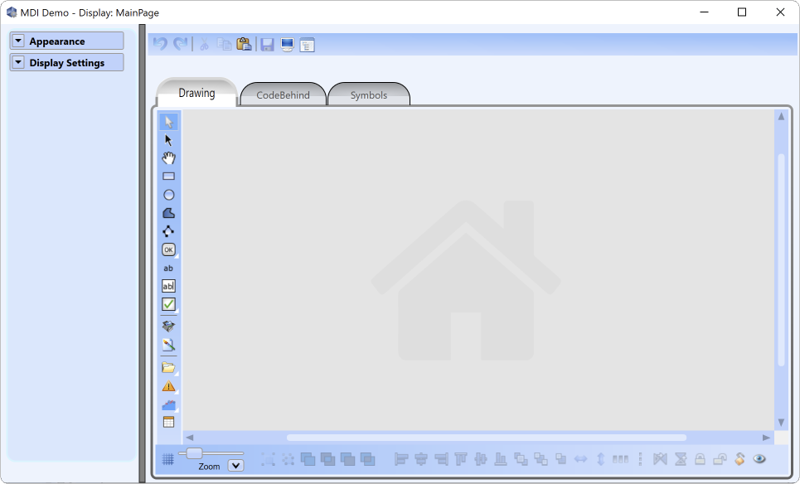Screen dimensions: 800x484
Task: Click the canvas vertical scrollbar down arrow
Action: point(781,423)
